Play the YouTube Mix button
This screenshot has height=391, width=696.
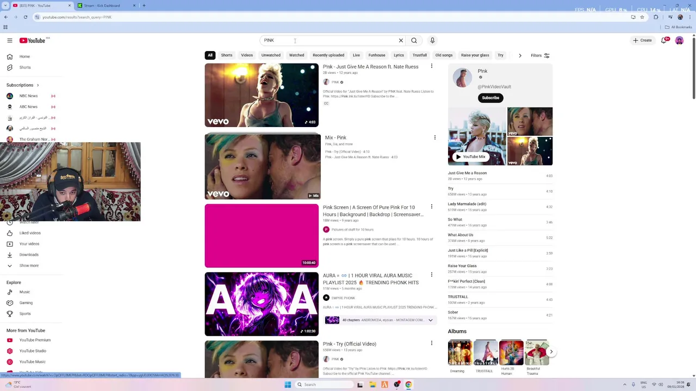(470, 156)
